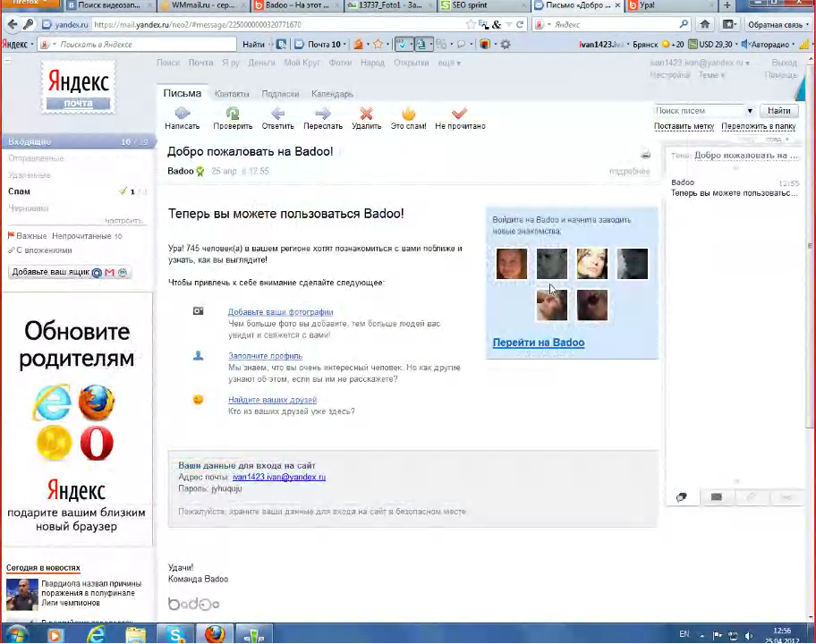Click the Добавьте ваши фотографии link

point(281,311)
